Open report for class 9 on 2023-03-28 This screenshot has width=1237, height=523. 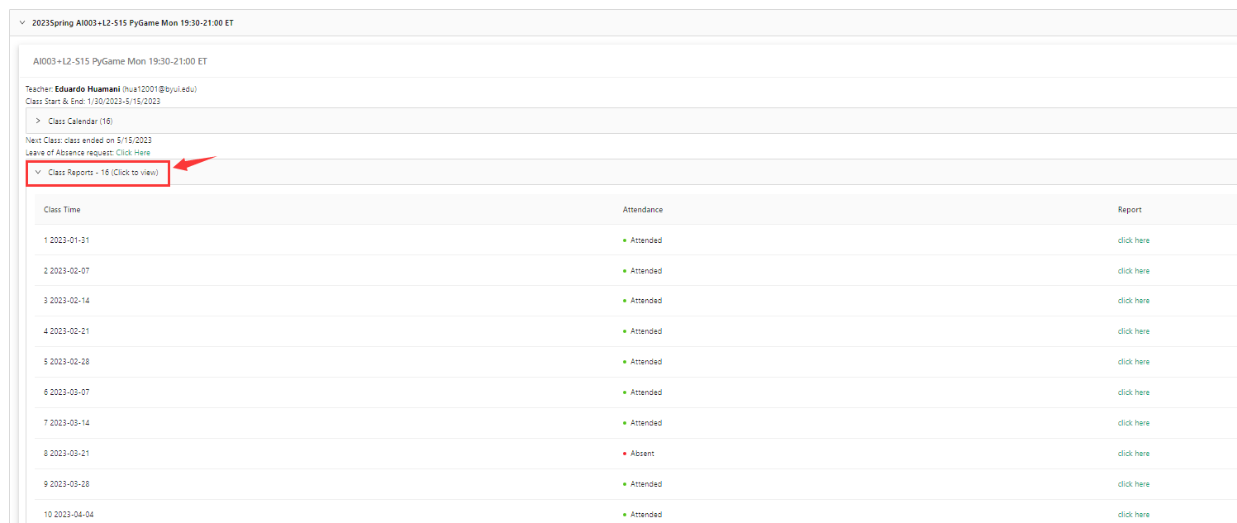[x=1133, y=484]
